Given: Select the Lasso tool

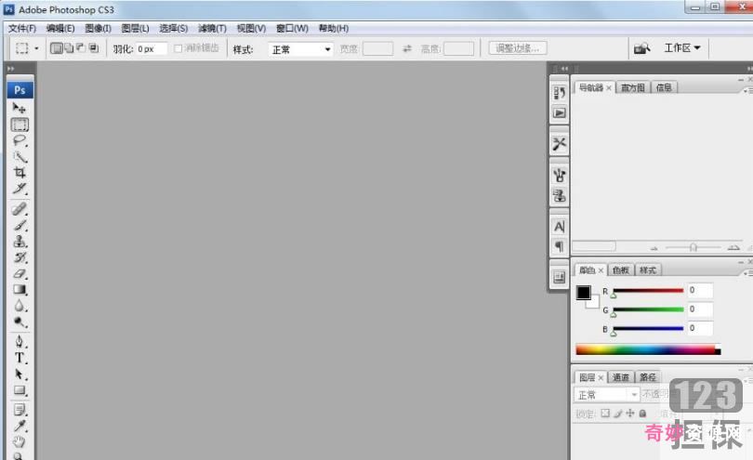Looking at the screenshot, I should click(20, 139).
